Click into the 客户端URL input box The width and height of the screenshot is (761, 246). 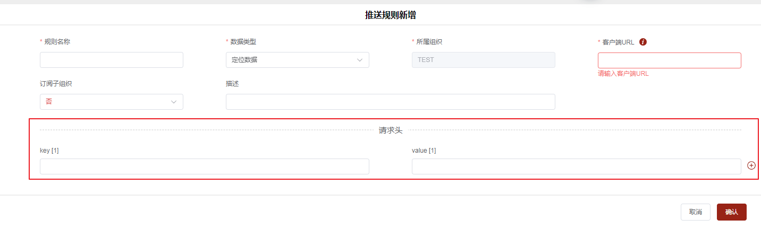click(x=669, y=60)
